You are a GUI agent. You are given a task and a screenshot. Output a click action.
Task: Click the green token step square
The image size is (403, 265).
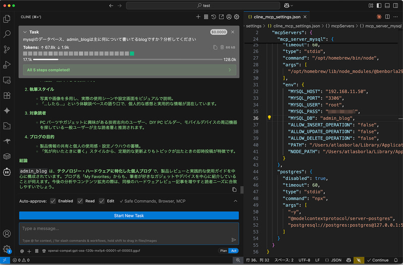132,53
